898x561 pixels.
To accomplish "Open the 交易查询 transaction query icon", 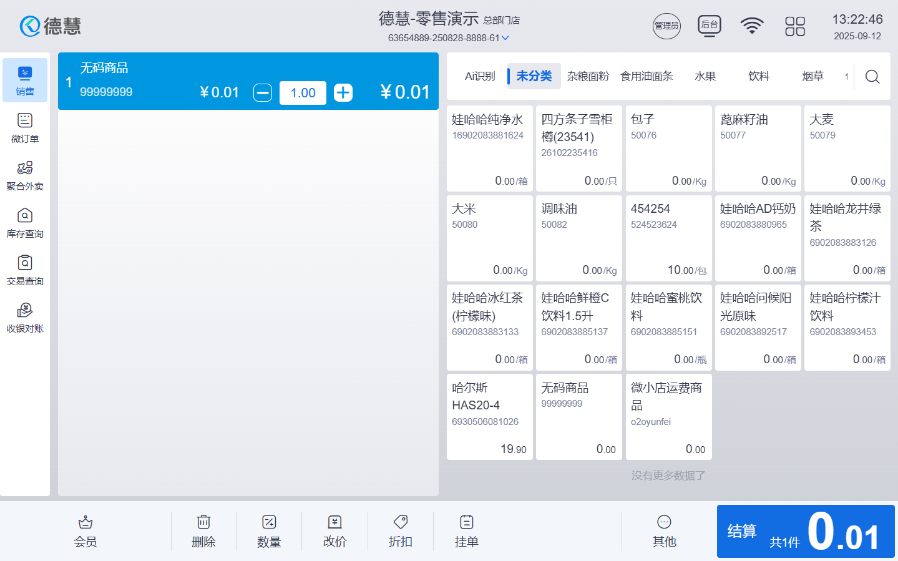I will pyautogui.click(x=25, y=270).
